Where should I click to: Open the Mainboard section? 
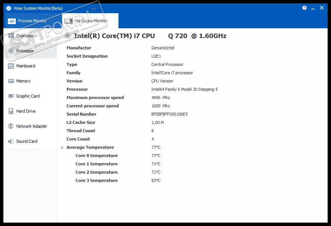pos(30,66)
